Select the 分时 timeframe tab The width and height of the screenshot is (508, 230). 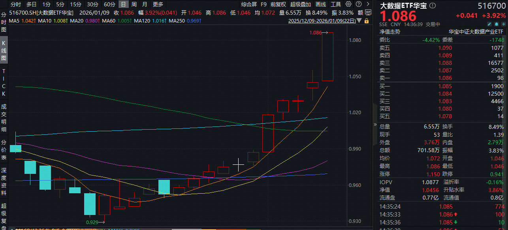[16, 4]
